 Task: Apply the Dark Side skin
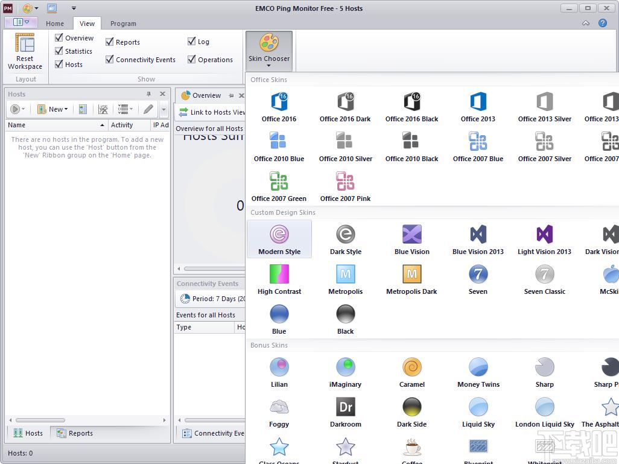tap(411, 412)
